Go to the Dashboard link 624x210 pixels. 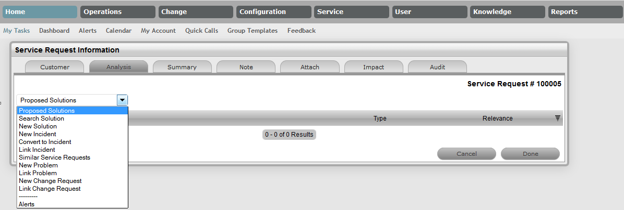54,31
